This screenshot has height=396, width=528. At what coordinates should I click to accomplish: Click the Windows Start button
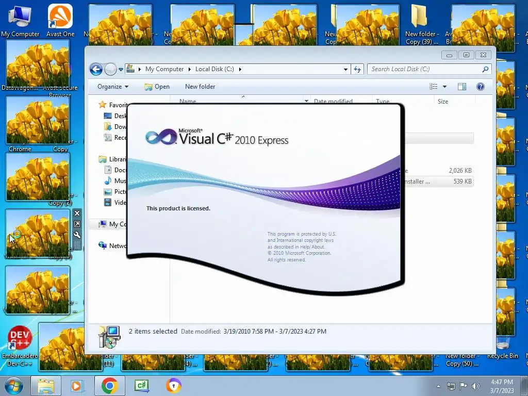click(14, 386)
